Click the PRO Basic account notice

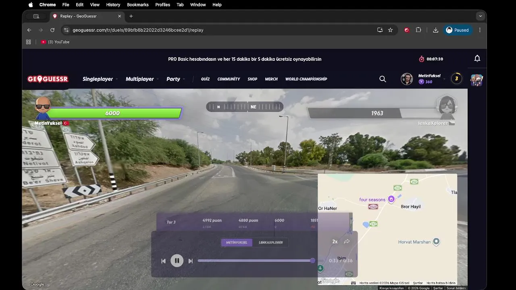245,59
